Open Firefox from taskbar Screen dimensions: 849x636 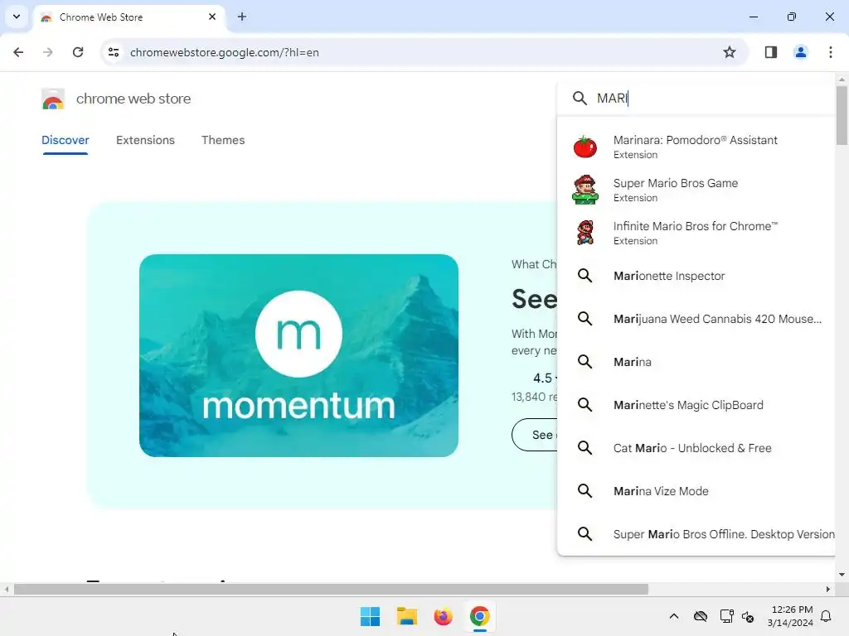click(443, 616)
